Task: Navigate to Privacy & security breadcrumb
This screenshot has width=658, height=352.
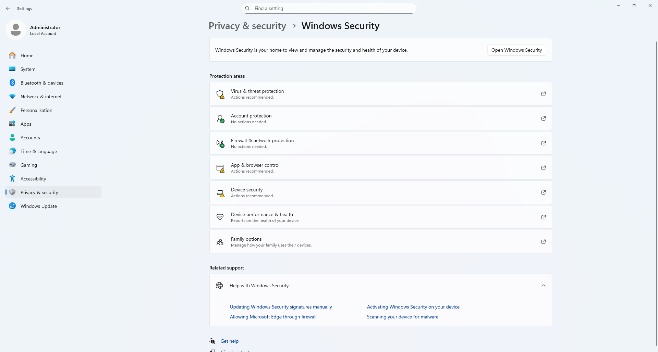Action: point(247,26)
